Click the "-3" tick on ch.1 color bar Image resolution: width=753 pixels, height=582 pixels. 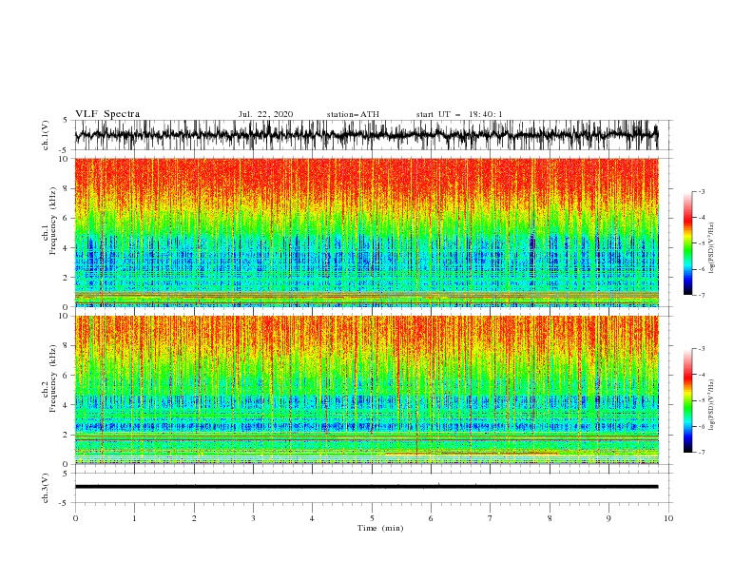tap(702, 191)
